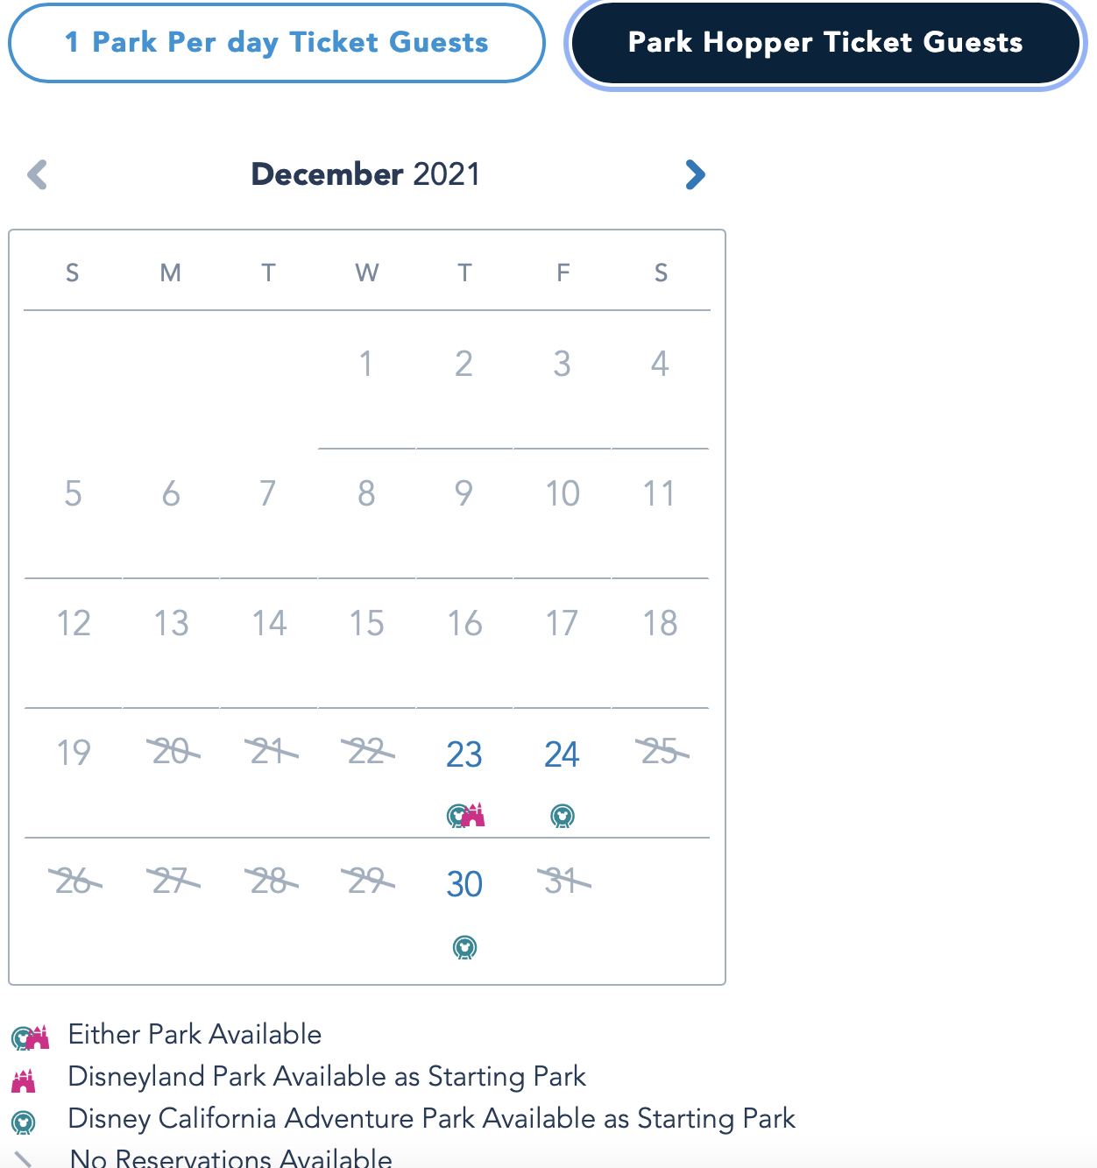Click the unavailable date 31

563,881
